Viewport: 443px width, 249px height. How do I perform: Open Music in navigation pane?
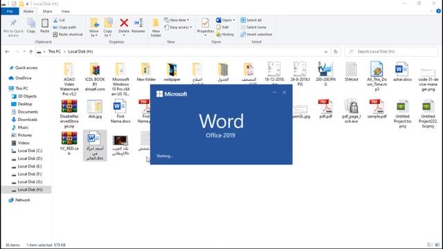pos(20,127)
